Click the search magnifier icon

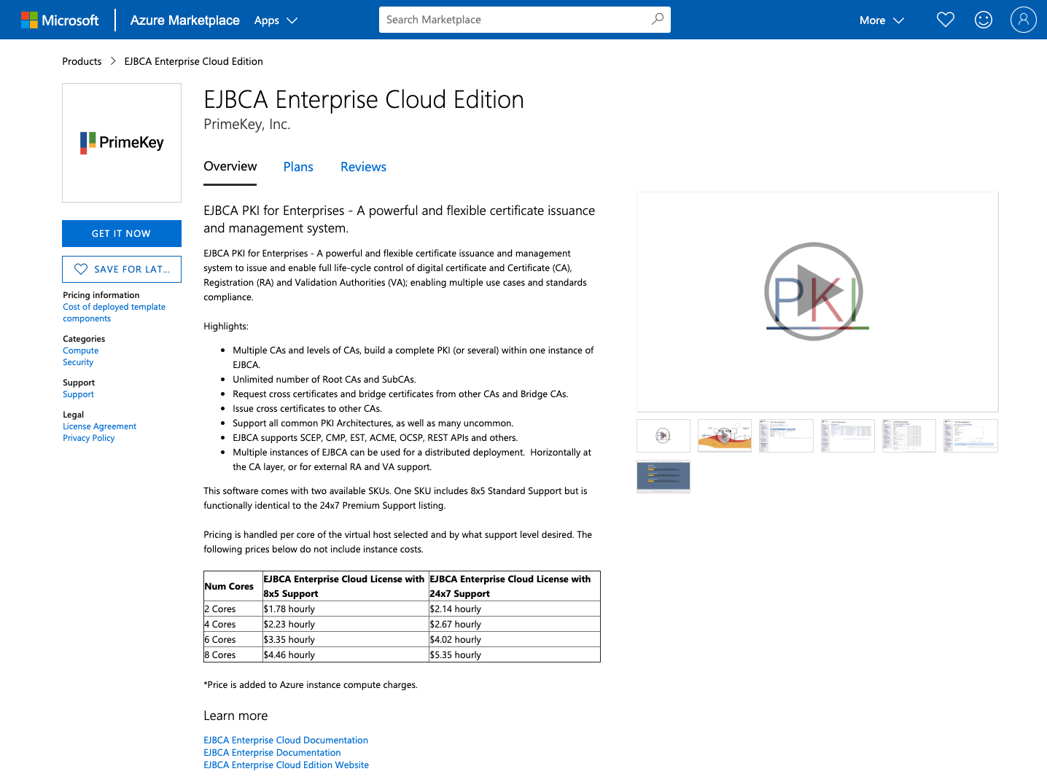coord(657,20)
